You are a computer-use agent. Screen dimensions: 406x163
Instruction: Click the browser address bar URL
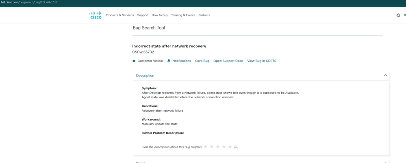click(x=28, y=2)
